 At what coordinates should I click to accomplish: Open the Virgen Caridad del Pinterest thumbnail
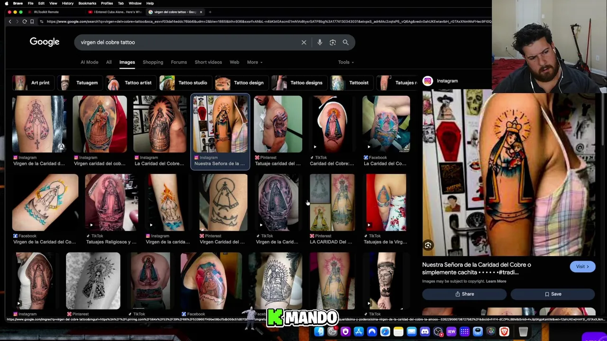click(223, 202)
